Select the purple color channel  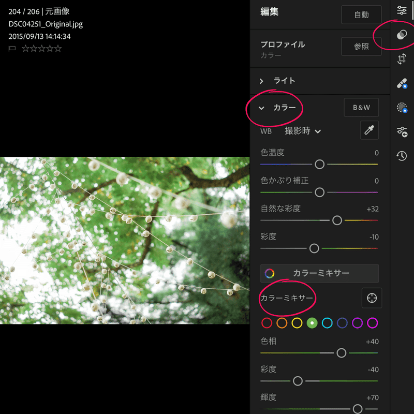coord(357,323)
